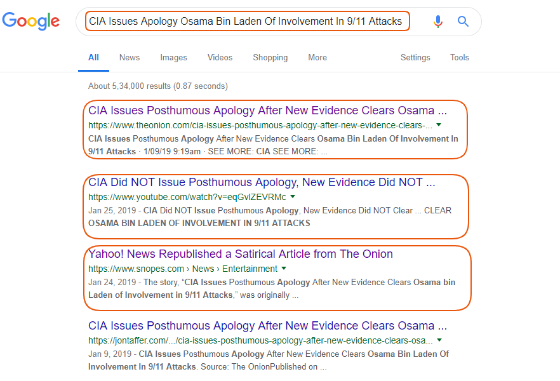The image size is (560, 381).
Task: Expand dropdown arrow beside theonion.com URL
Action: pos(439,125)
